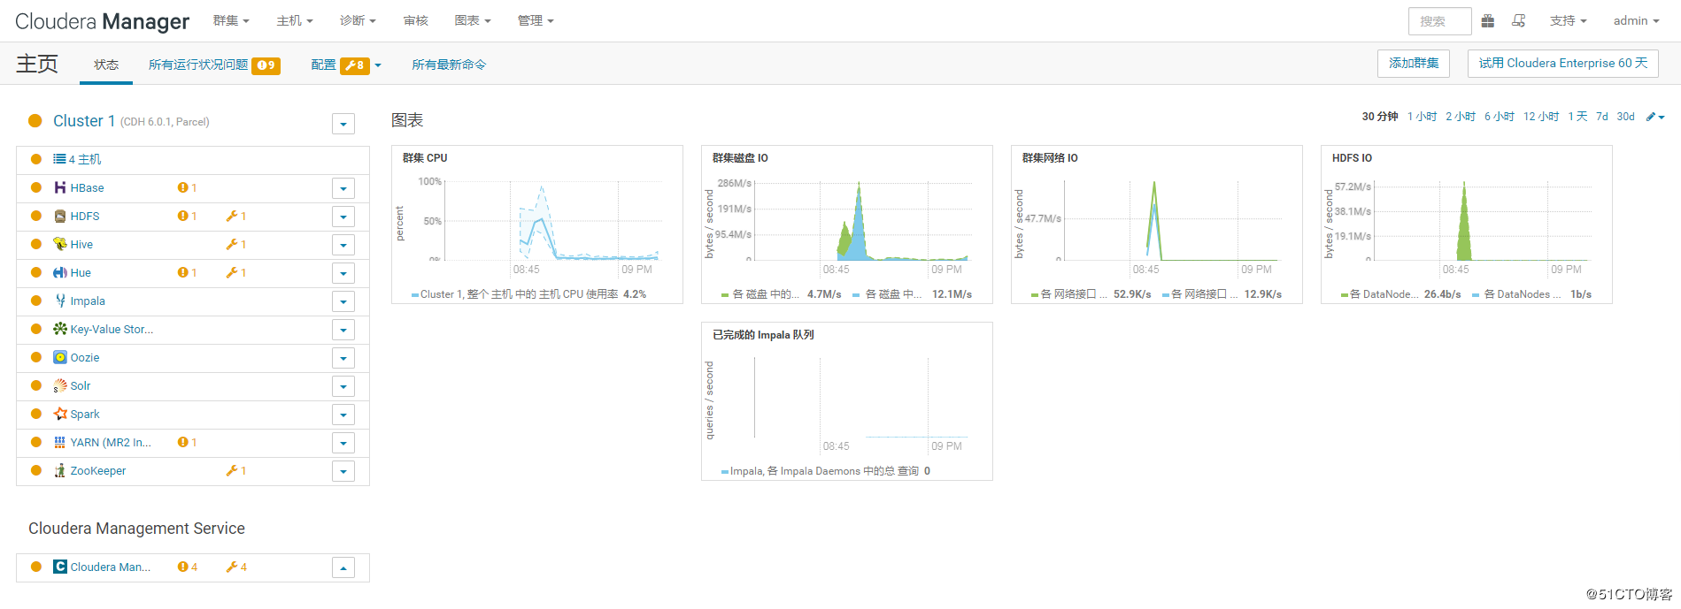Select the 6 小时 time range
This screenshot has height=609, width=1681.
pyautogui.click(x=1500, y=117)
